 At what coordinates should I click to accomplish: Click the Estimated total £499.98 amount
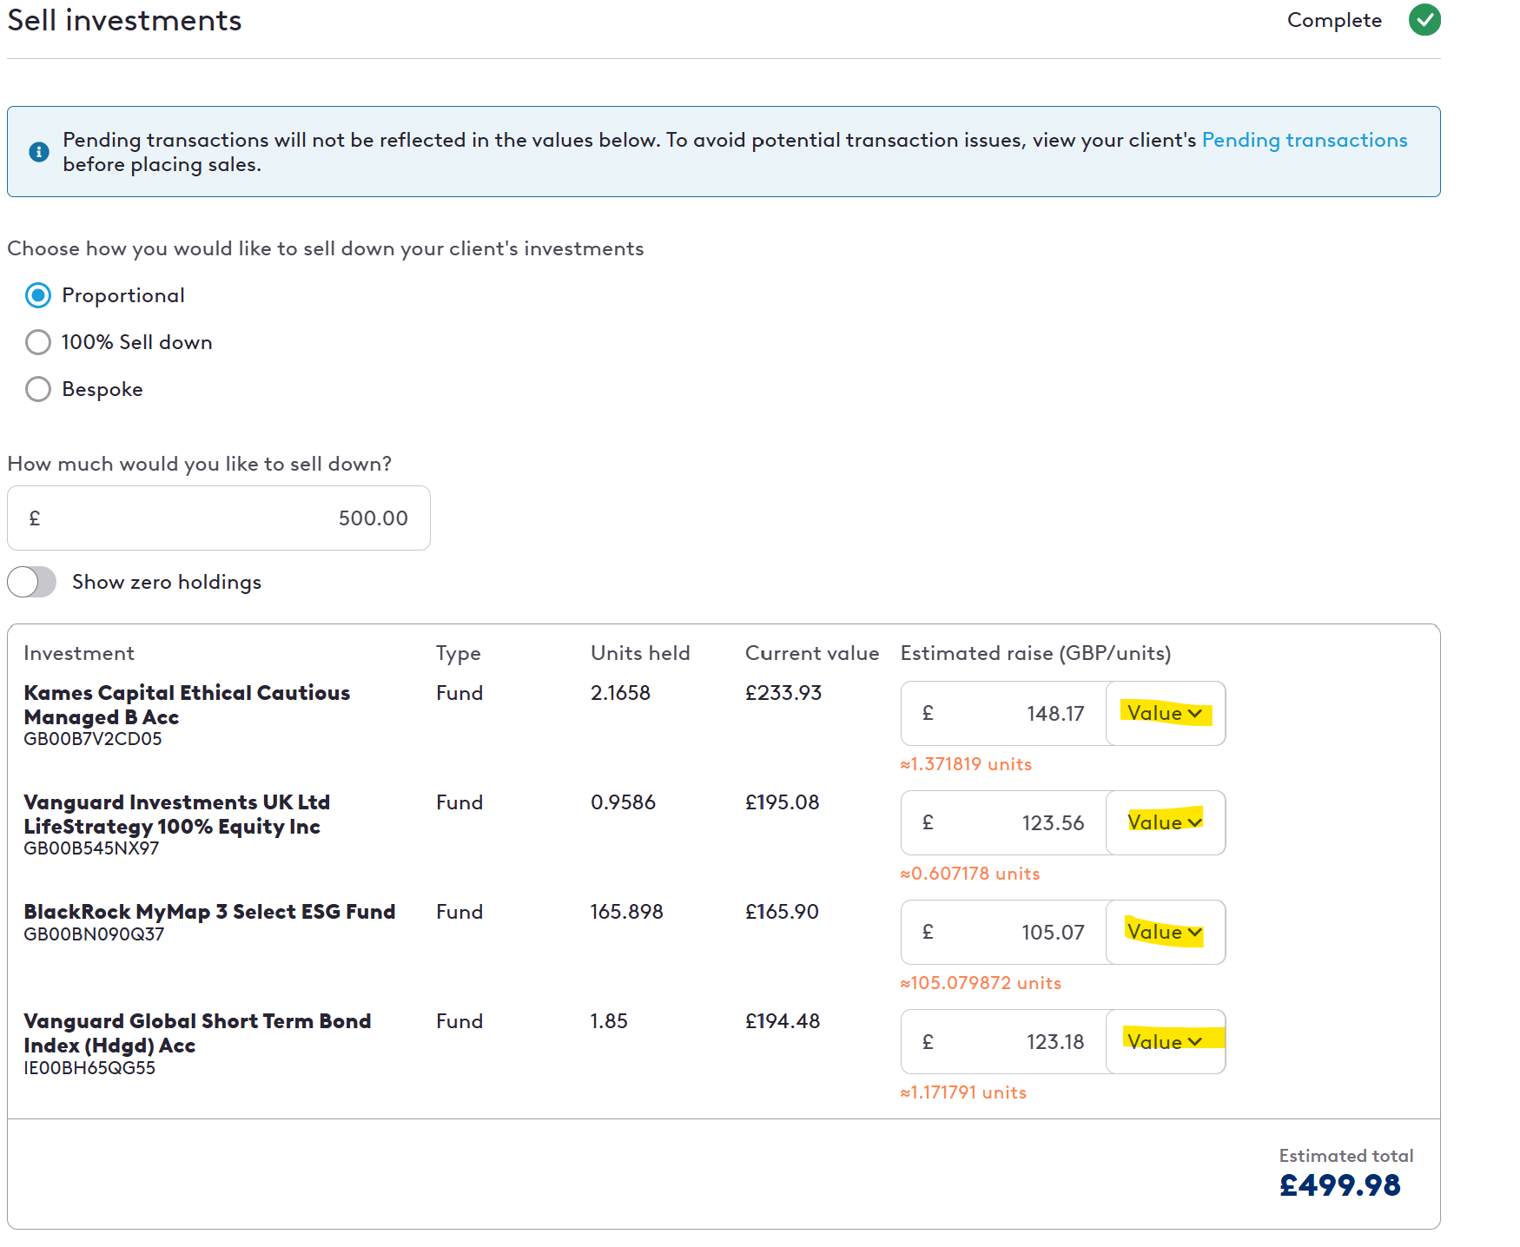coord(1339,1185)
